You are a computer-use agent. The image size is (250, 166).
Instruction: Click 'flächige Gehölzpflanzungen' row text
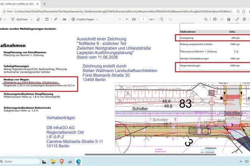195,58
